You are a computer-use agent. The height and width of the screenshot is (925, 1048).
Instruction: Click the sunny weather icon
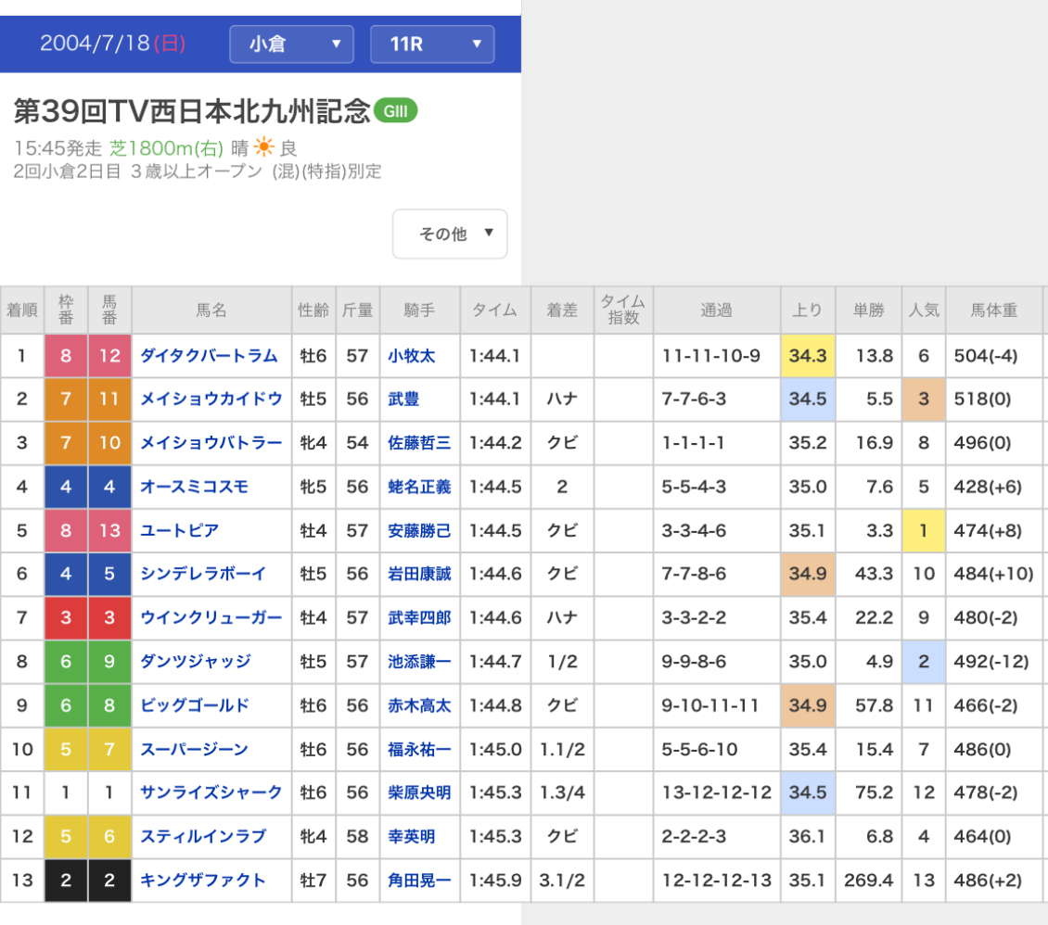[x=264, y=147]
